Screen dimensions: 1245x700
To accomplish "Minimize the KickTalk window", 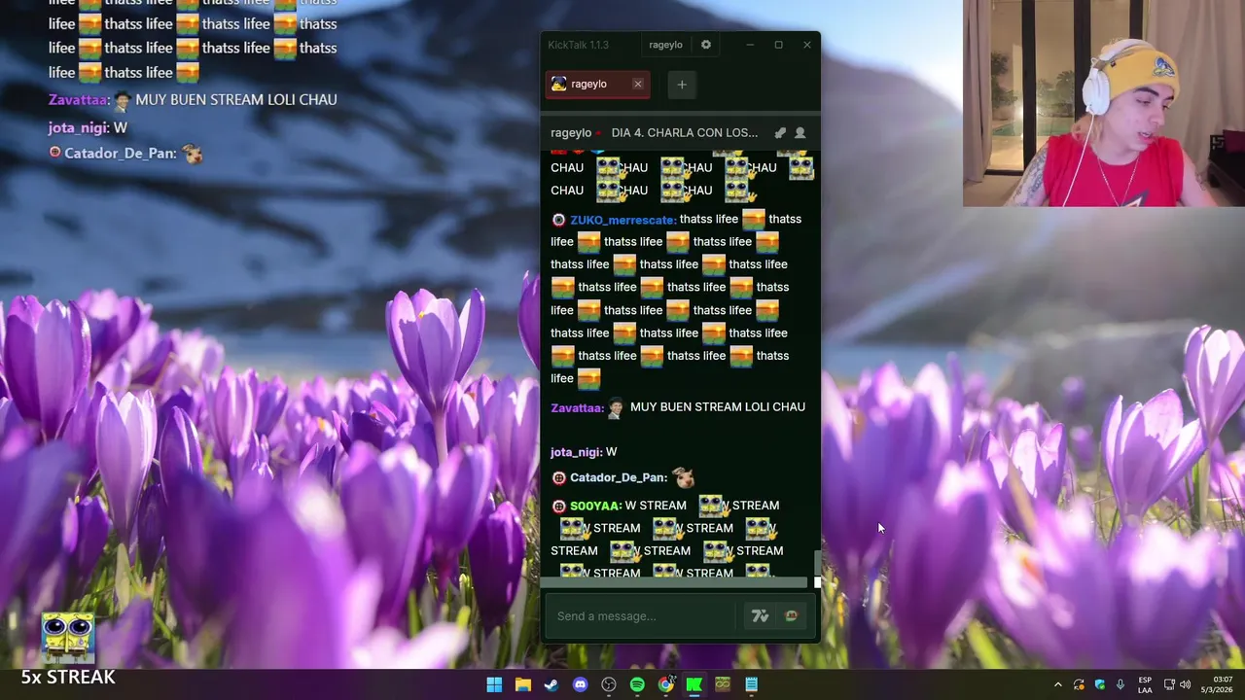I will coord(750,45).
